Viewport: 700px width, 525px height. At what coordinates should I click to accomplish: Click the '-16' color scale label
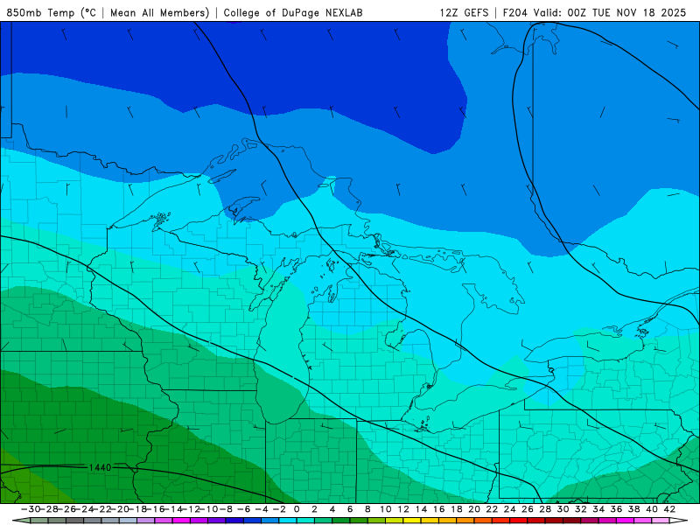[155, 509]
